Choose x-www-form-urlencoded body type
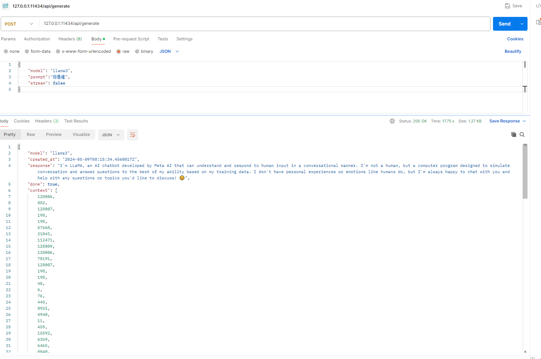This screenshot has width=541, height=359. pos(58,51)
